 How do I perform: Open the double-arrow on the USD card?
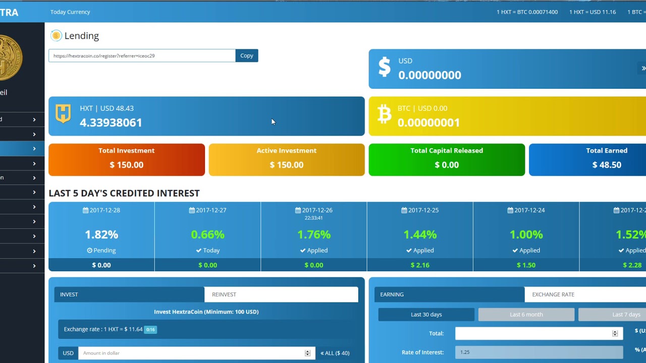point(643,68)
